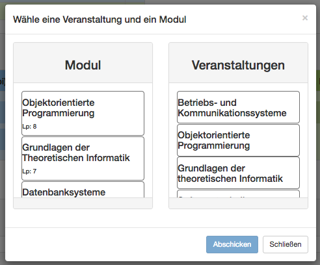The height and width of the screenshot is (265, 320).
Task: Click the Modul panel heading
Action: click(83, 65)
